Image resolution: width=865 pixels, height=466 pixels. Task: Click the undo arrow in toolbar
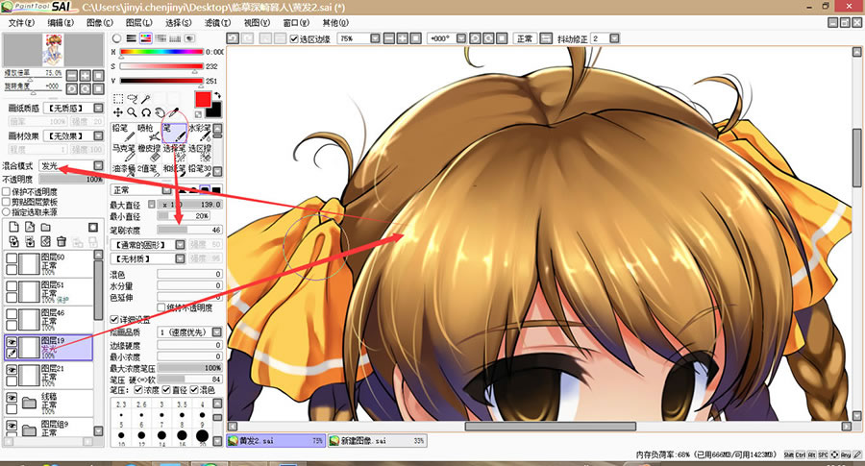233,38
